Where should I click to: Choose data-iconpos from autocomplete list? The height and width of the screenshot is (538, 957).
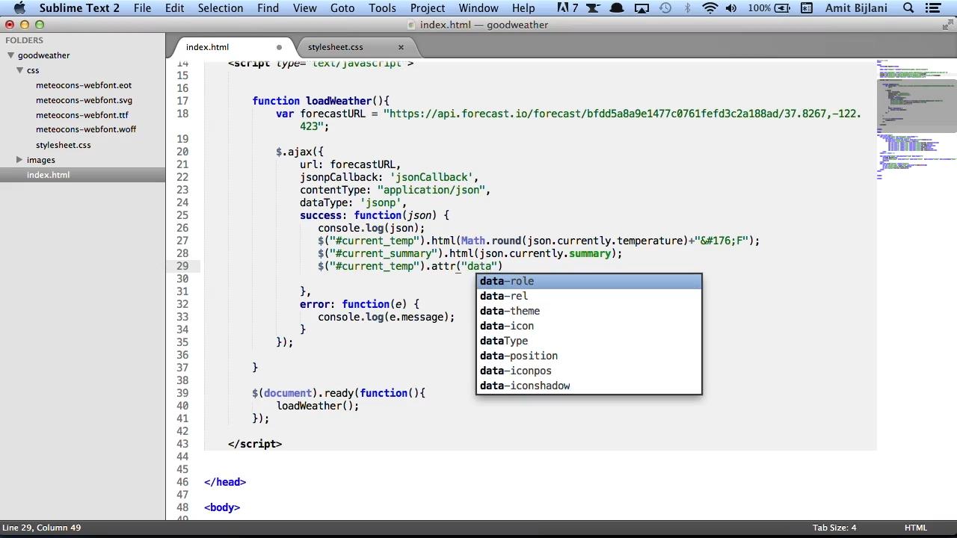point(589,371)
